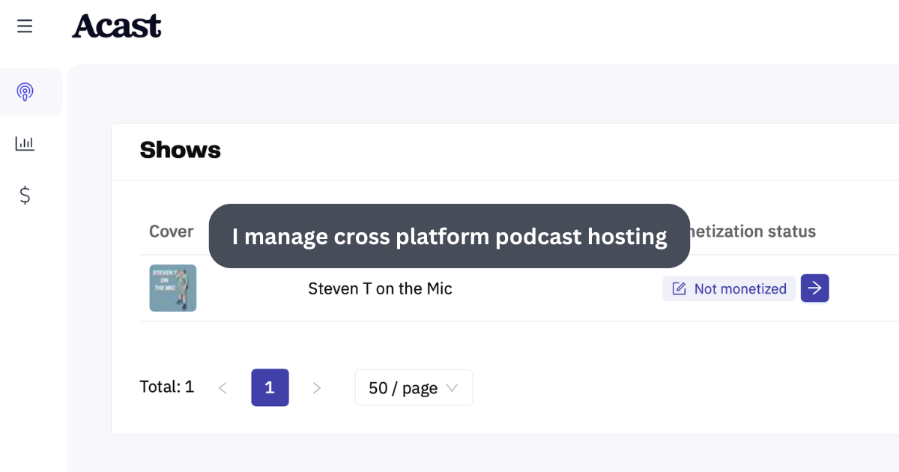The image size is (899, 472).
Task: Go to the previous page of shows
Action: tap(223, 387)
